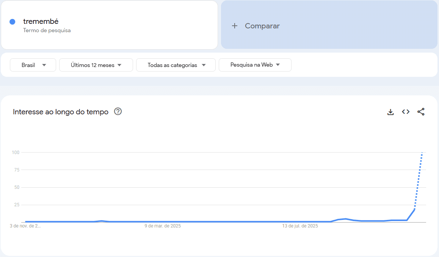
Task: Select the Comparar label to add term
Action: tap(262, 26)
